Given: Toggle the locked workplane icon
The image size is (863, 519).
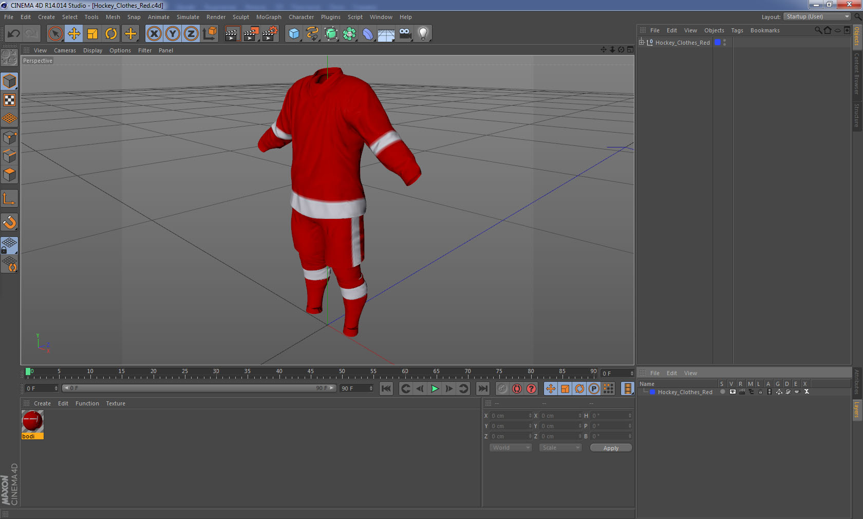Looking at the screenshot, I should [9, 245].
